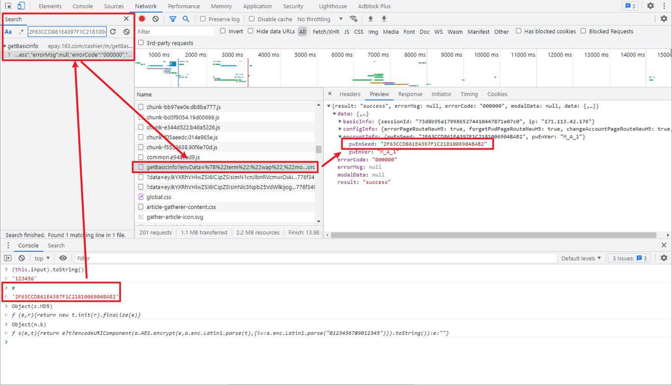Open the Application tab

257,6
